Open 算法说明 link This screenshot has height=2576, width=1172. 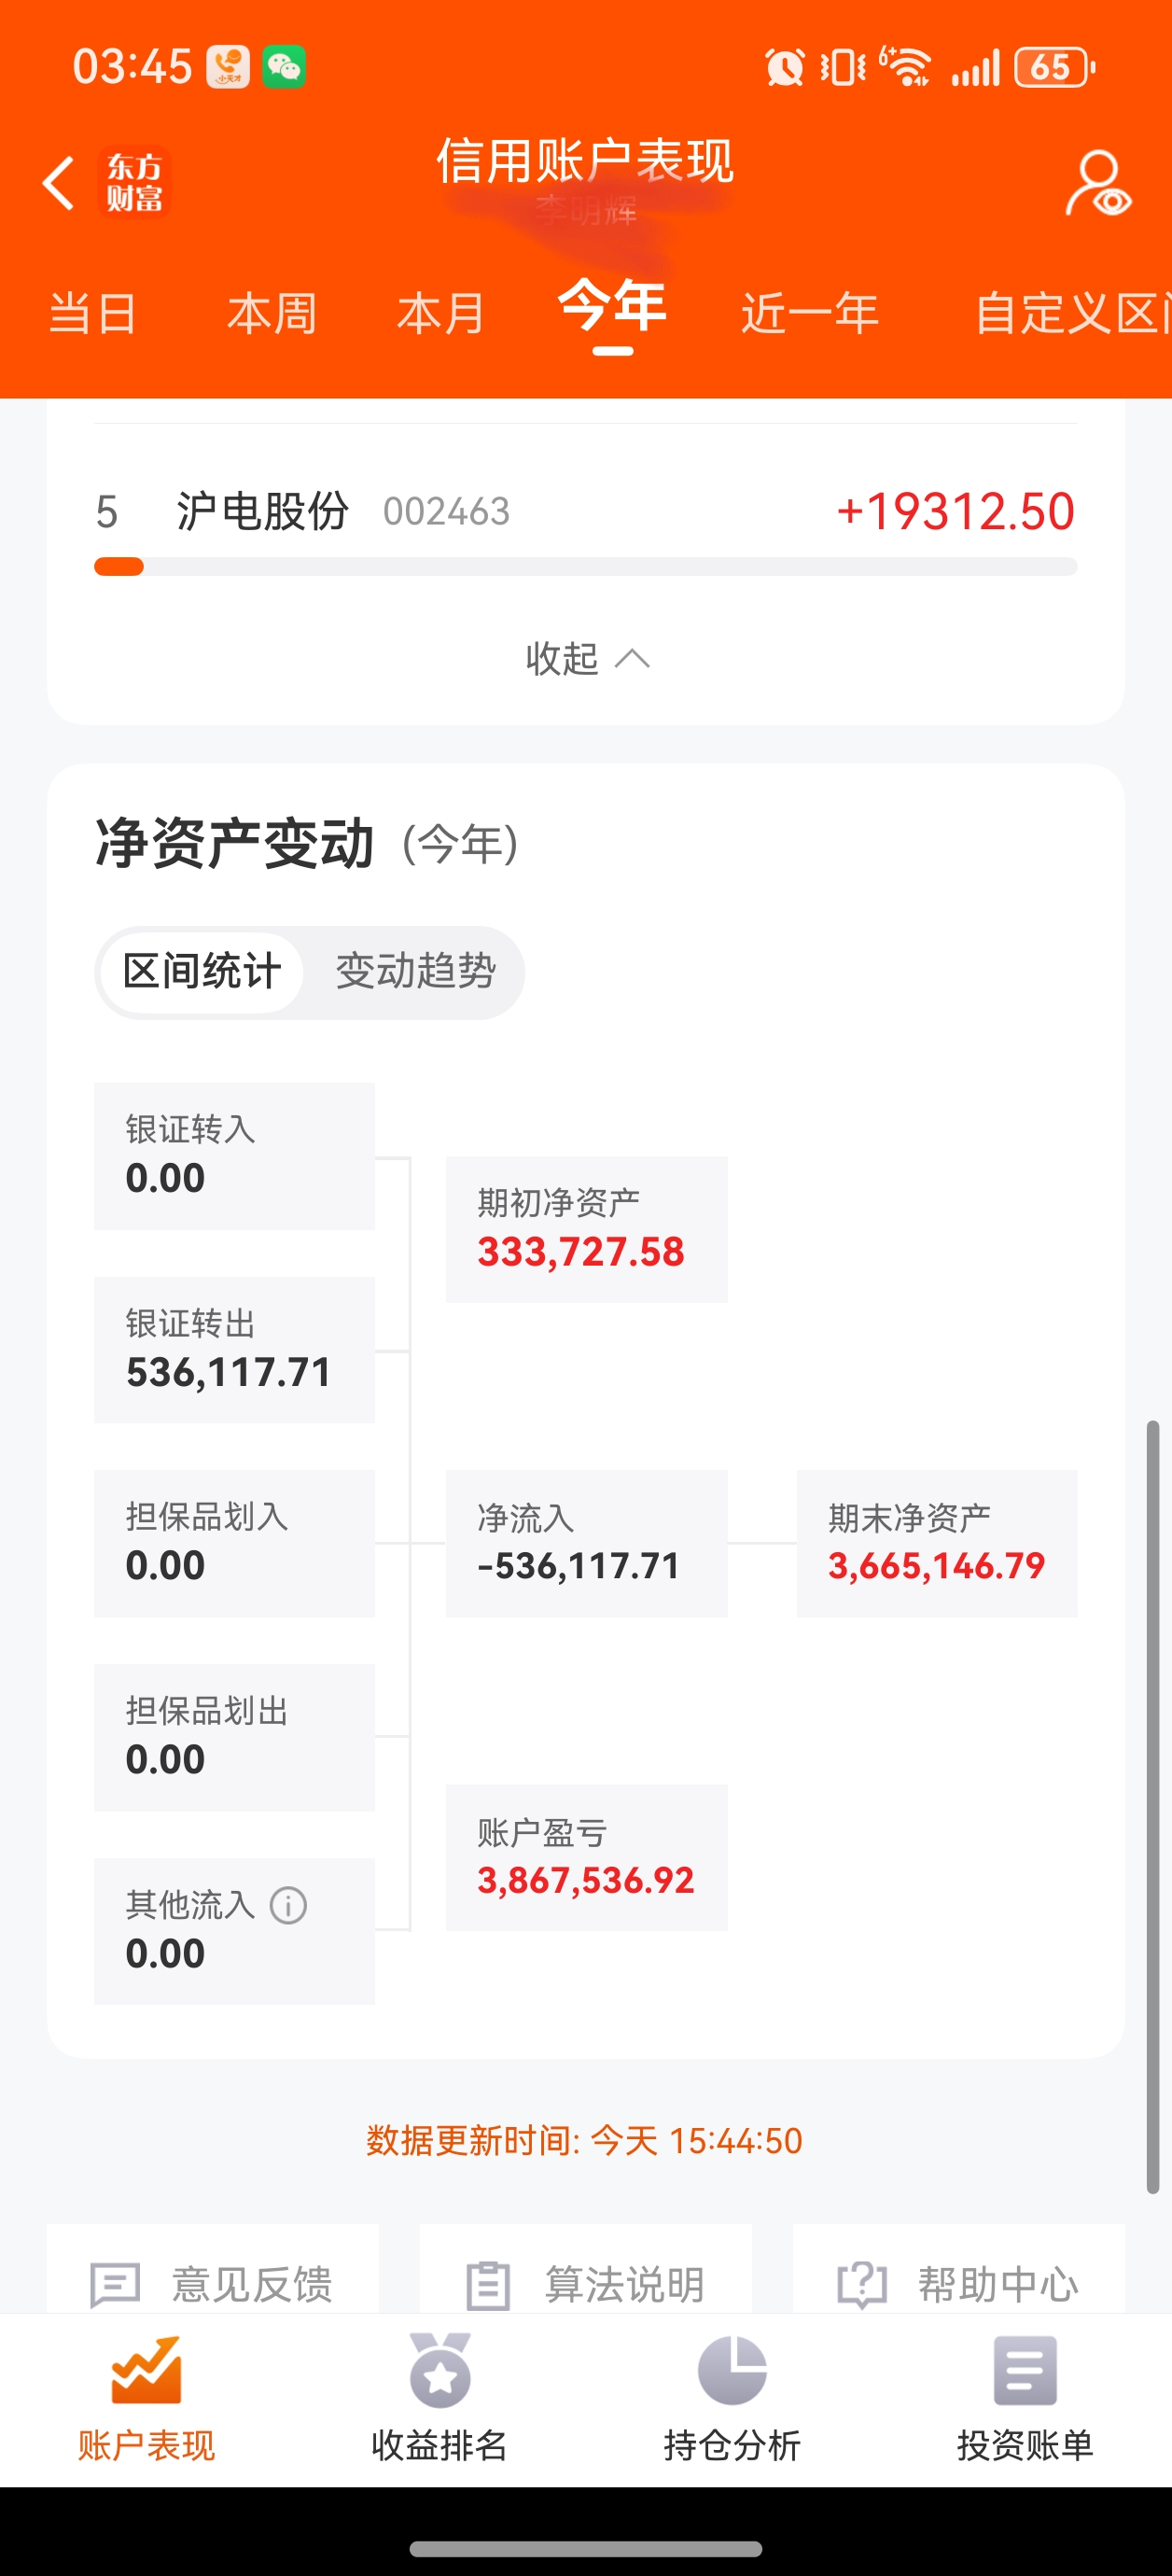pos(586,2283)
